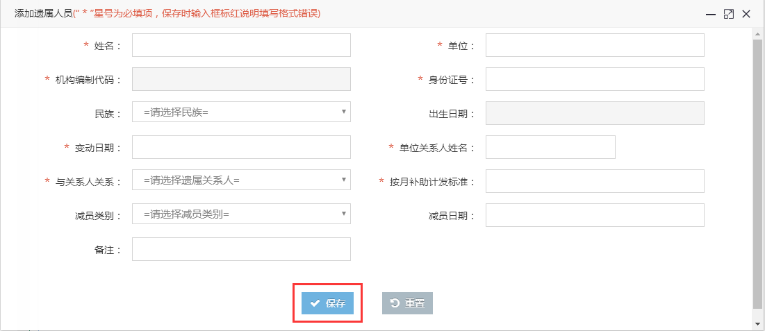
Task: Open the 民族 dropdown list
Action: click(242, 112)
